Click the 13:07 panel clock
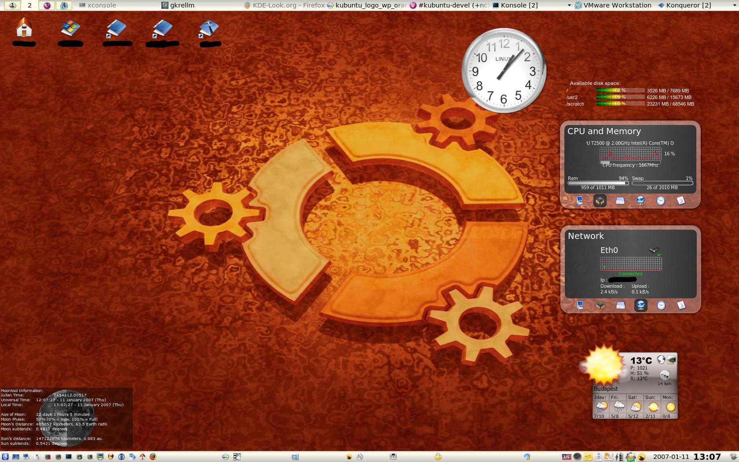Screen dimensions: 739x462 707,457
